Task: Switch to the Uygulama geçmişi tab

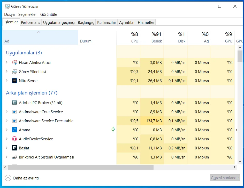Action: (59, 23)
